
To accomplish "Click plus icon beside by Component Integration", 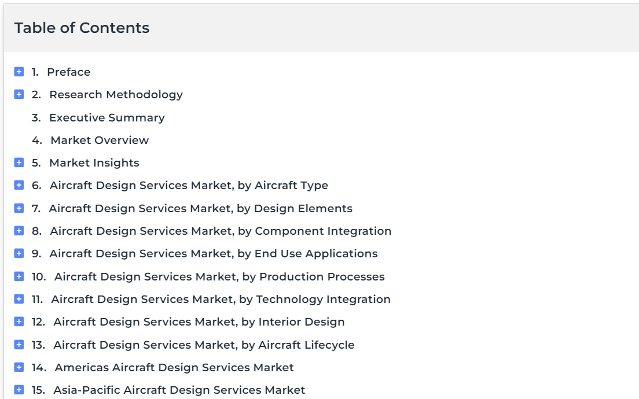I will (19, 231).
